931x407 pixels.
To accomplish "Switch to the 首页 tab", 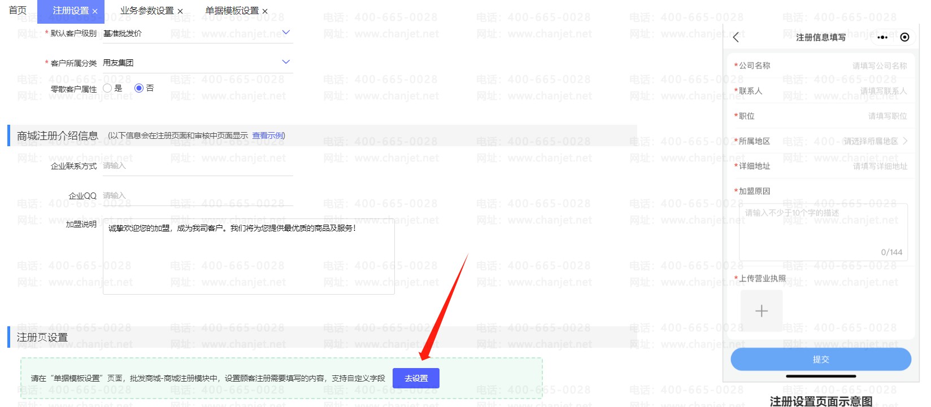I will [x=18, y=11].
